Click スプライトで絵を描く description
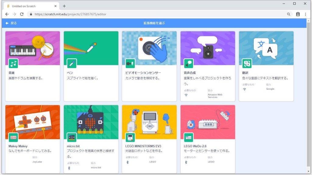This screenshot has width=312, height=175. (x=83, y=78)
